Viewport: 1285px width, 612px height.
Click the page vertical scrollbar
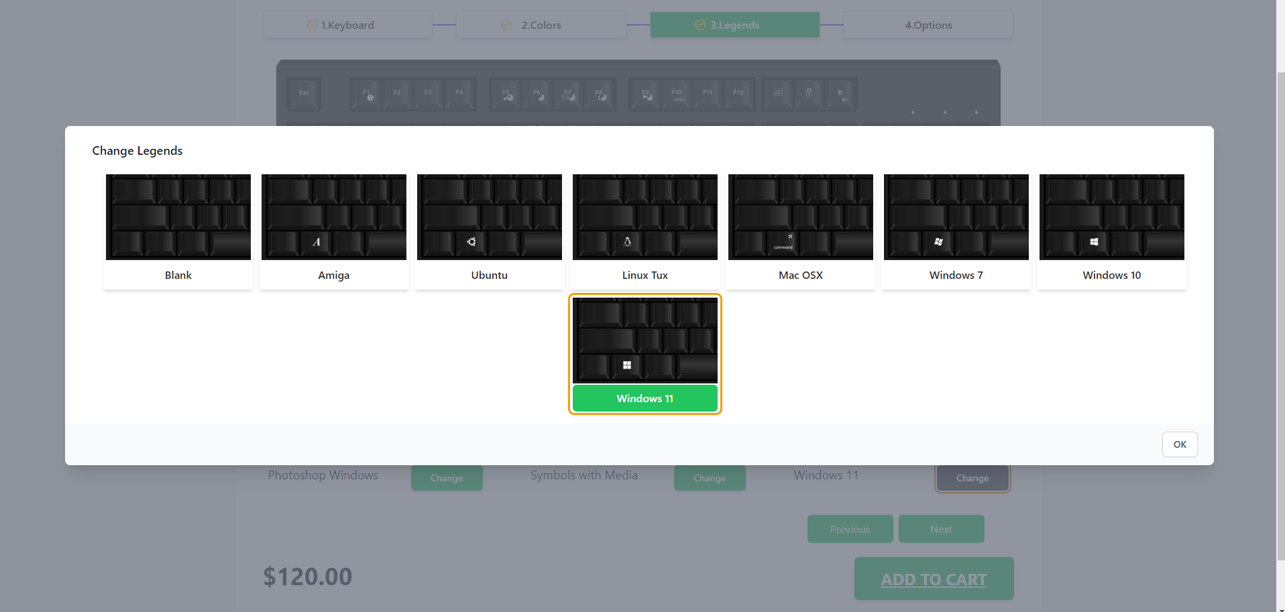[1280, 315]
